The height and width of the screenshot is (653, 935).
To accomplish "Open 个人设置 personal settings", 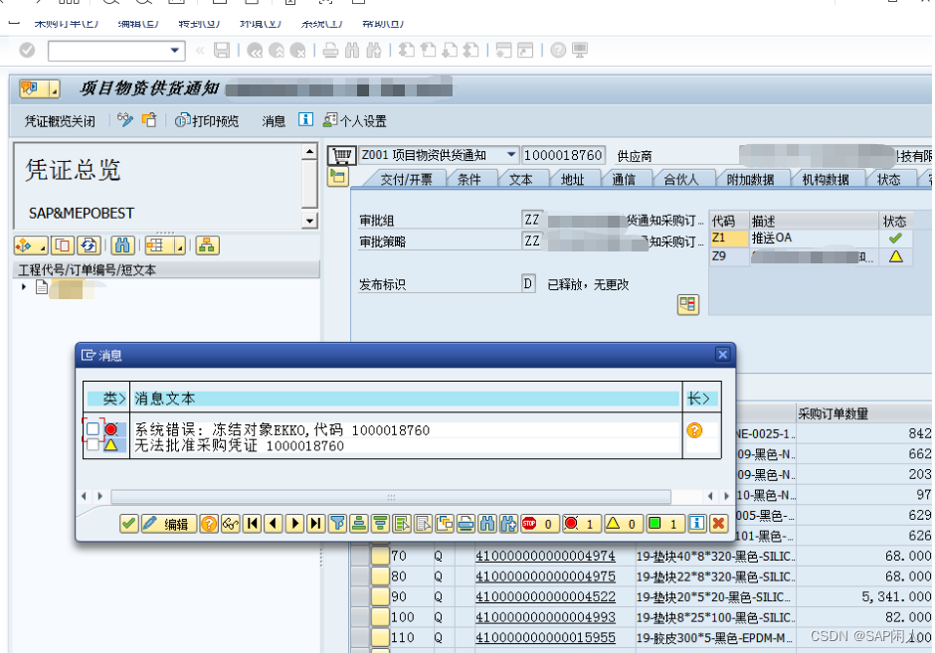I will [355, 121].
